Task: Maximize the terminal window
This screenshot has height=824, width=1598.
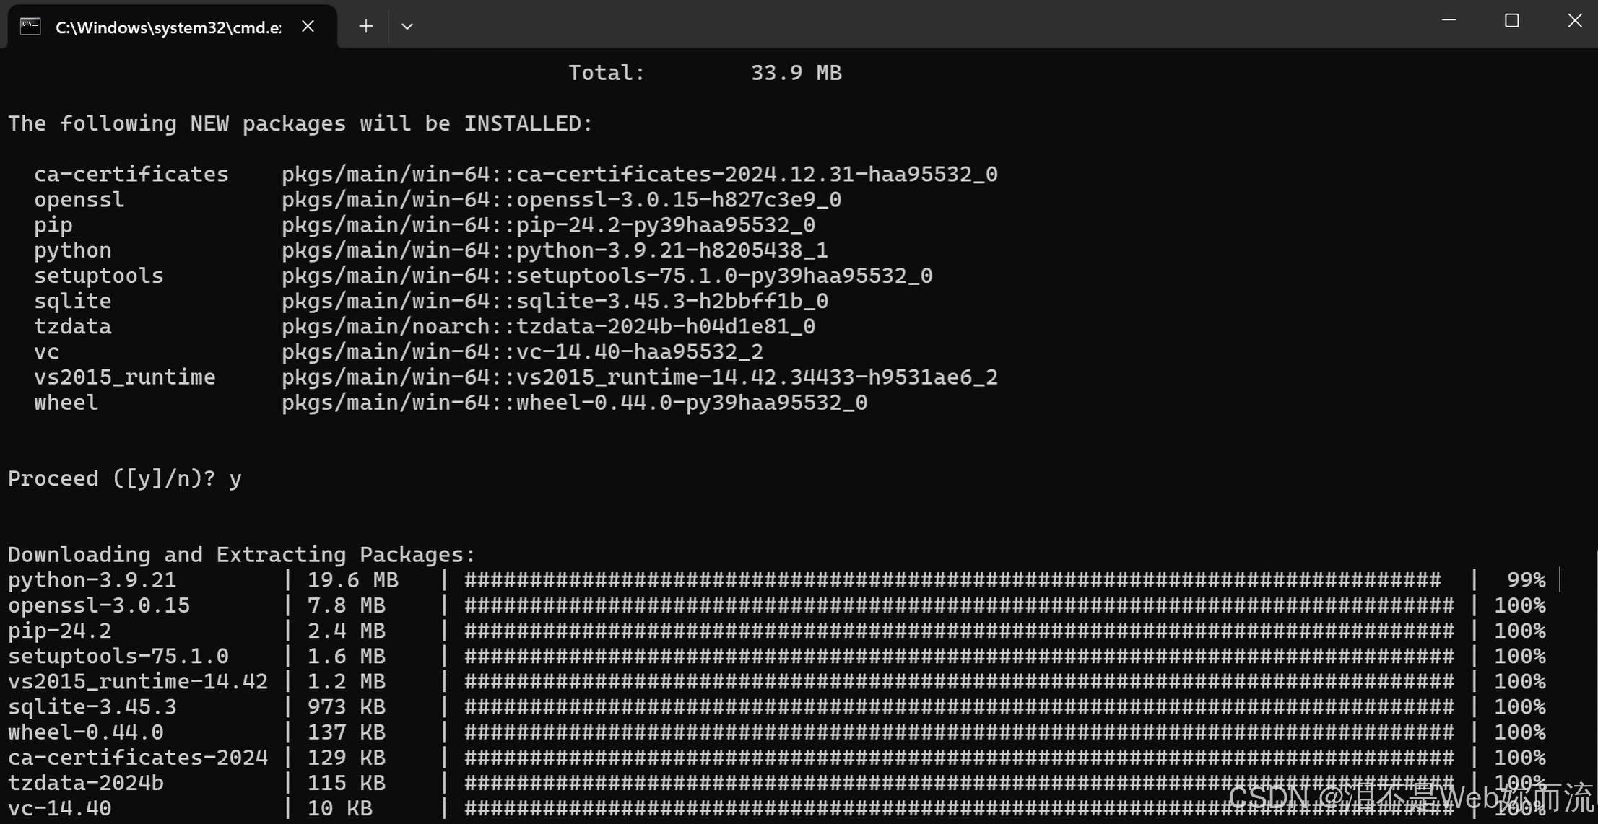Action: [x=1512, y=21]
